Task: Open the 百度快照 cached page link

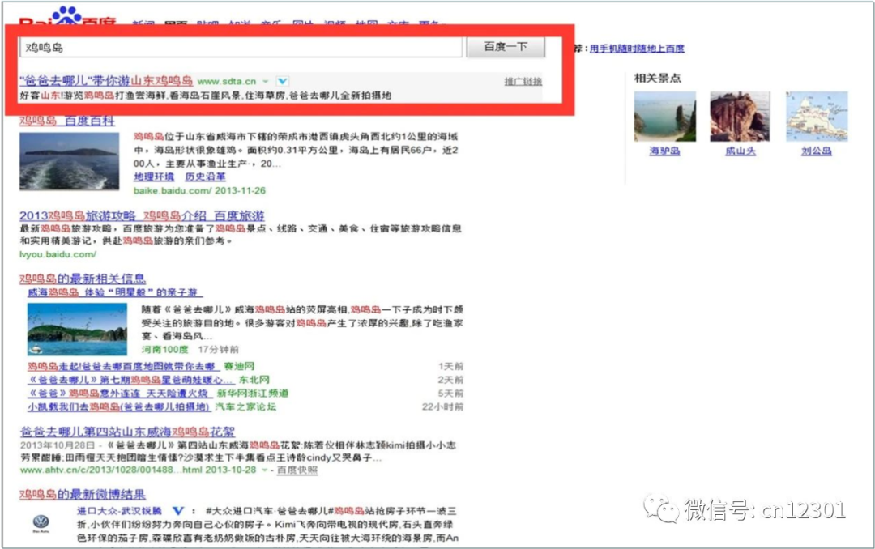Action: [297, 470]
